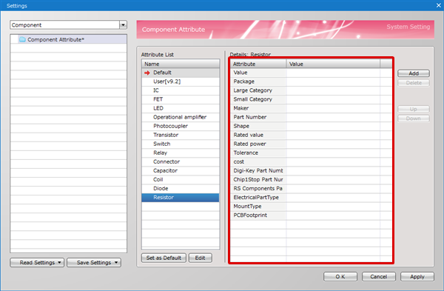This screenshot has width=444, height=291.
Task: Select the PCBFootprint attribute row
Action: click(311, 215)
